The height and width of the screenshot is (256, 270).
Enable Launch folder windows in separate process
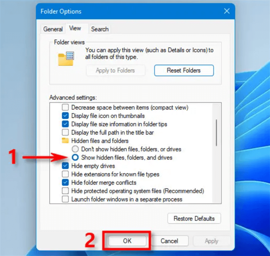(x=65, y=199)
